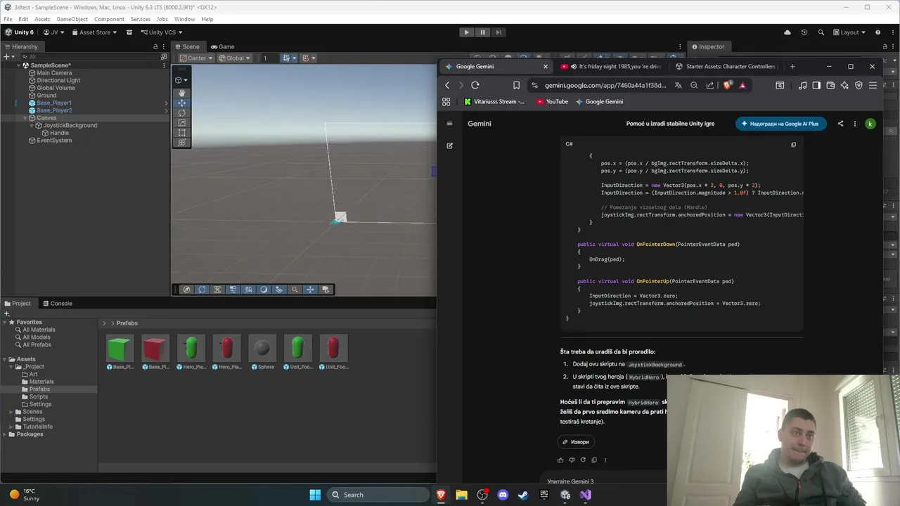Click the Google AI Plus upgrade button

[x=780, y=124]
